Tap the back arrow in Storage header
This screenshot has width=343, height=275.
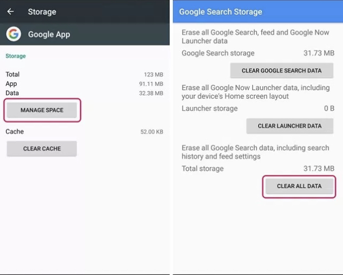click(x=11, y=11)
